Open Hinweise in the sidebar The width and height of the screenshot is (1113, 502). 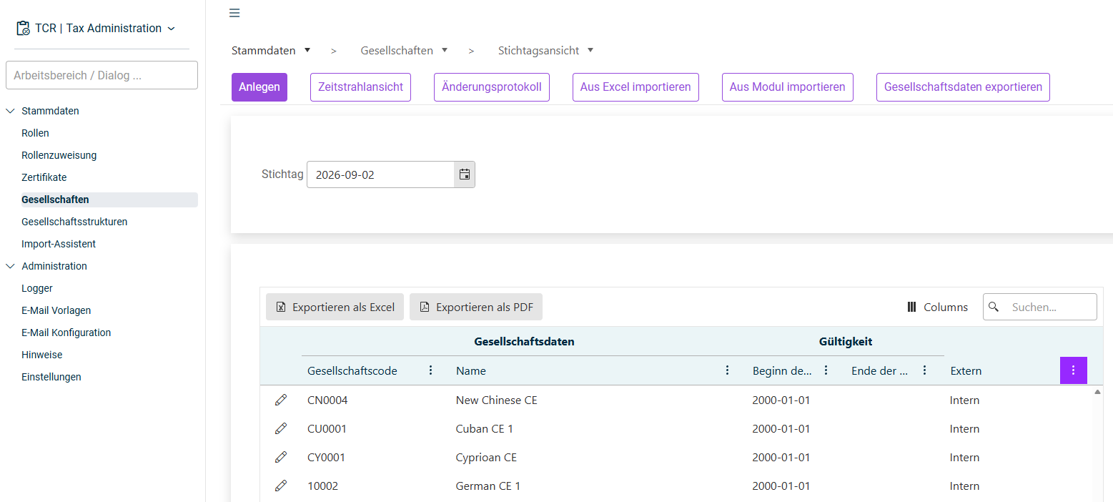click(x=41, y=355)
